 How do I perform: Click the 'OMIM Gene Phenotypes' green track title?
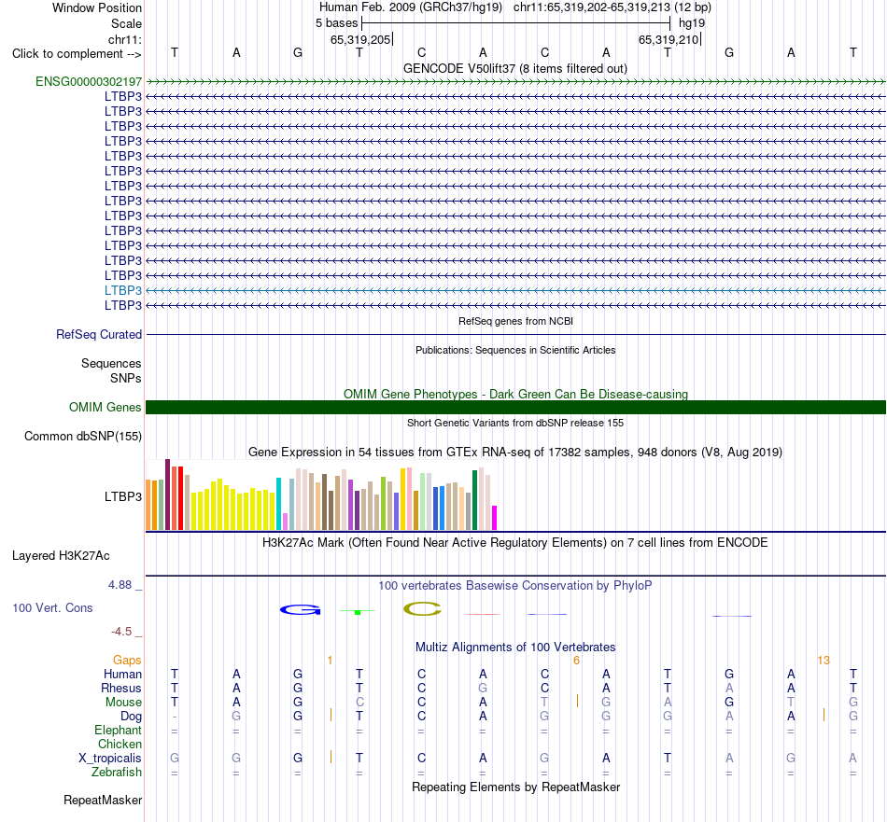coord(515,394)
